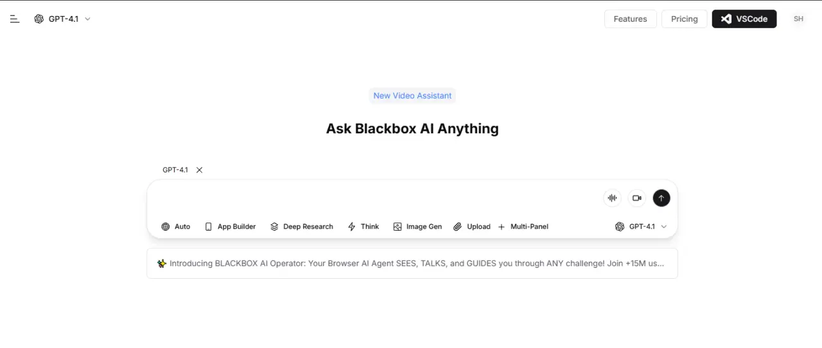Viewport: 822px width, 348px height.
Task: Open the Multi-Panel option
Action: 523,227
